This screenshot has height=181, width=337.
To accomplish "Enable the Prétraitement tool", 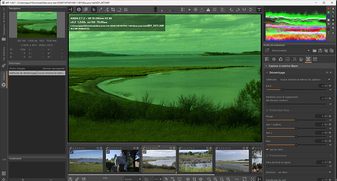I will pos(267,156).
